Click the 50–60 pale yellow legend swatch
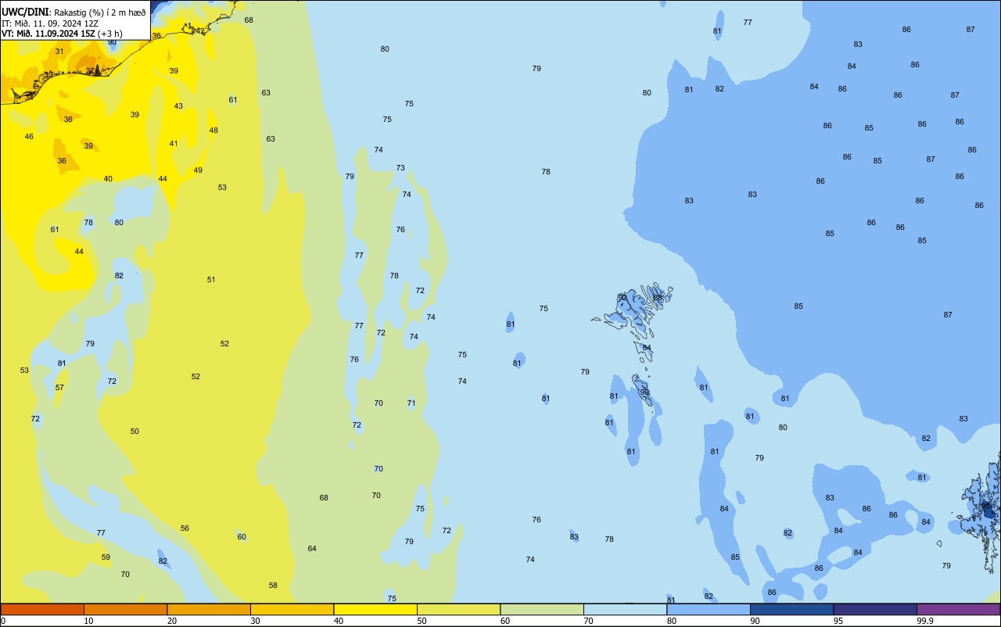The height and width of the screenshot is (627, 1001). click(458, 609)
